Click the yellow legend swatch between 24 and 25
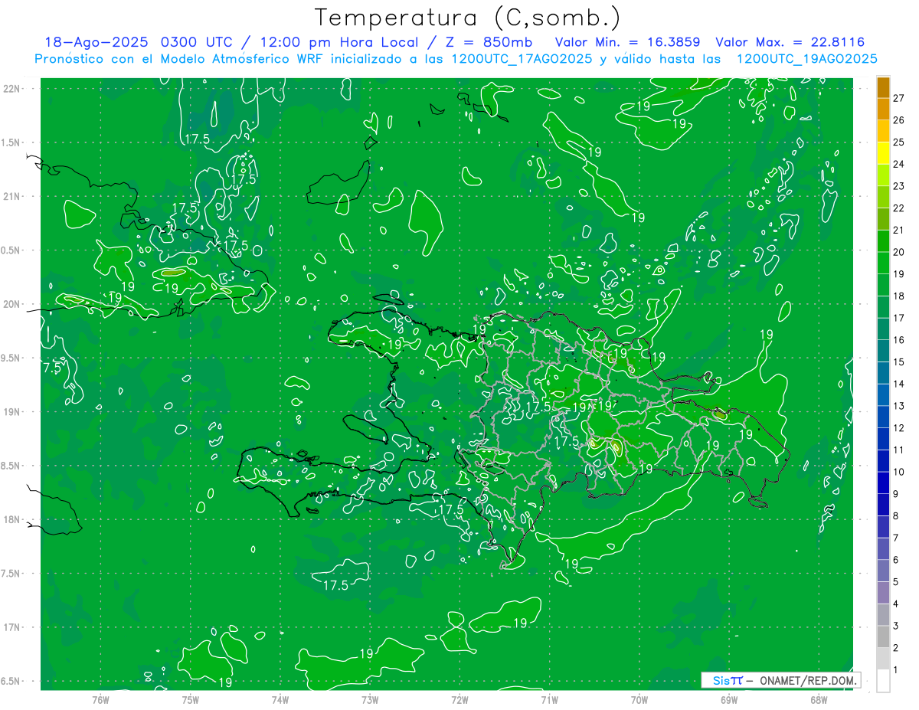 pyautogui.click(x=883, y=153)
